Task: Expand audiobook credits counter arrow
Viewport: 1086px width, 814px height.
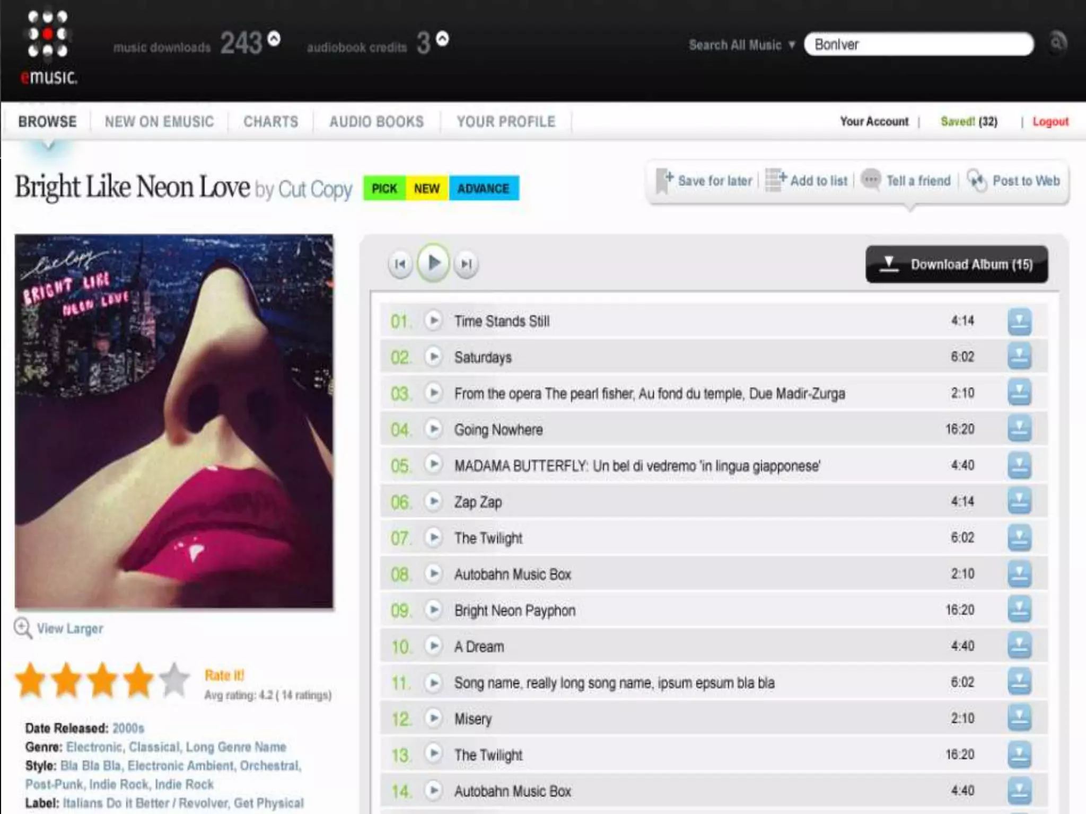Action: 442,39
